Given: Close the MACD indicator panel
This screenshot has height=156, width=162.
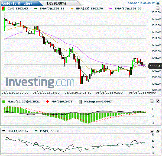Looking at the screenshot, I should (x=158, y=101).
